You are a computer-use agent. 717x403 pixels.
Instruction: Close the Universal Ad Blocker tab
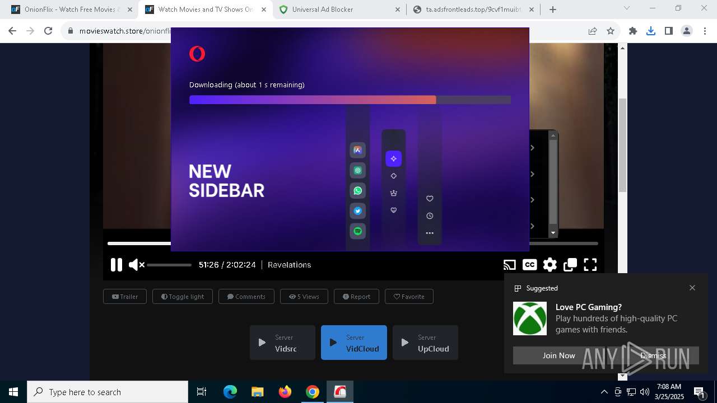(398, 10)
